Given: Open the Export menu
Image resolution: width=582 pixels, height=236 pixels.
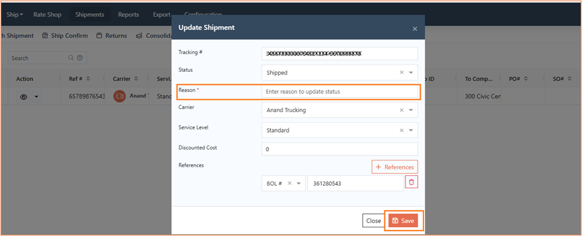Looking at the screenshot, I should click(162, 15).
